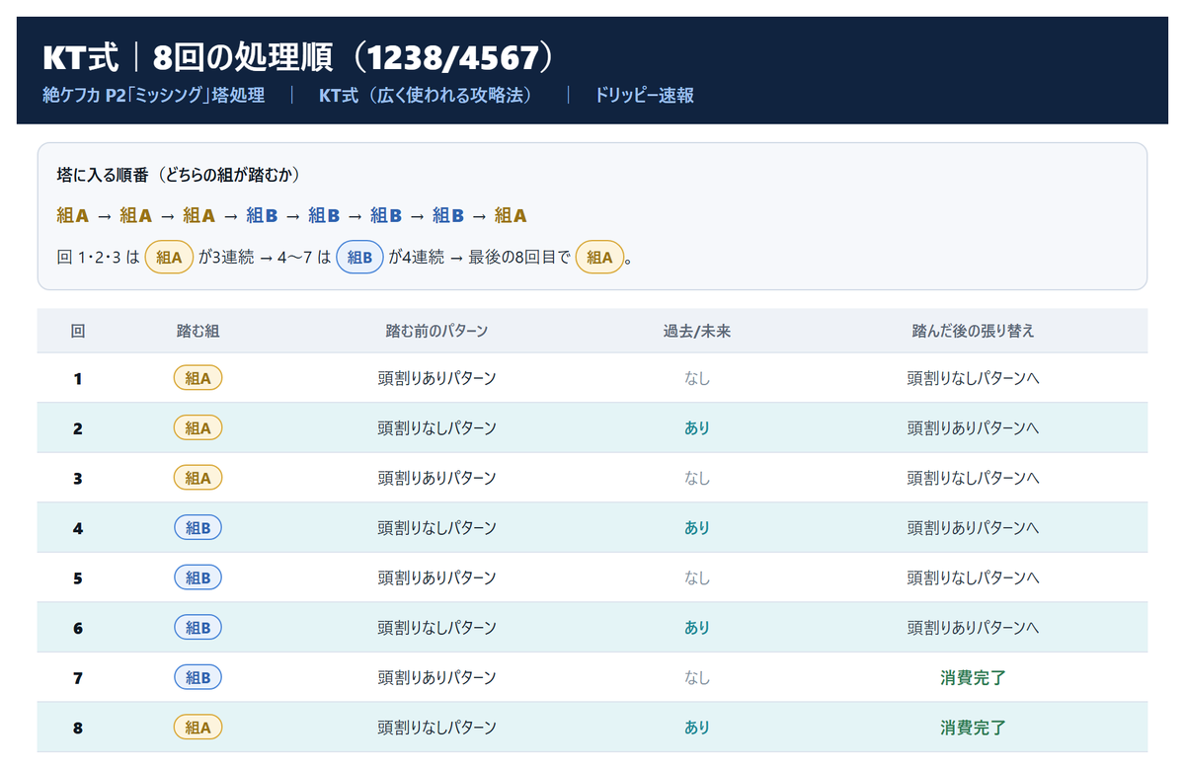Click round number "1" in the table
Screen dimensions: 1185x769
pyautogui.click(x=78, y=378)
